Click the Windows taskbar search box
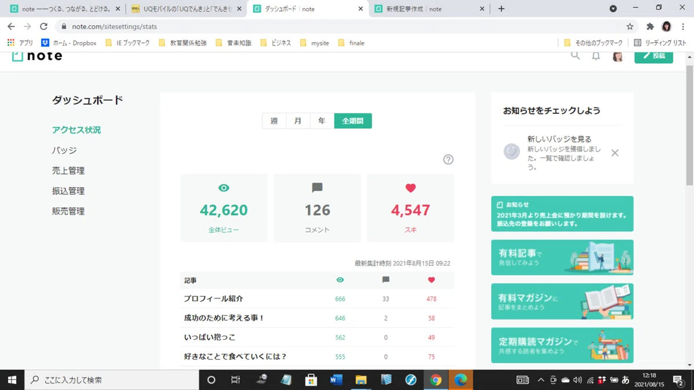Screen dimensions: 694x390 tap(111, 380)
